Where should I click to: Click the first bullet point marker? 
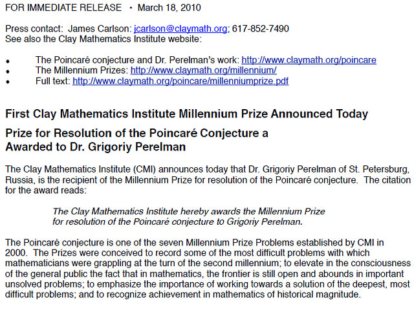[8, 61]
